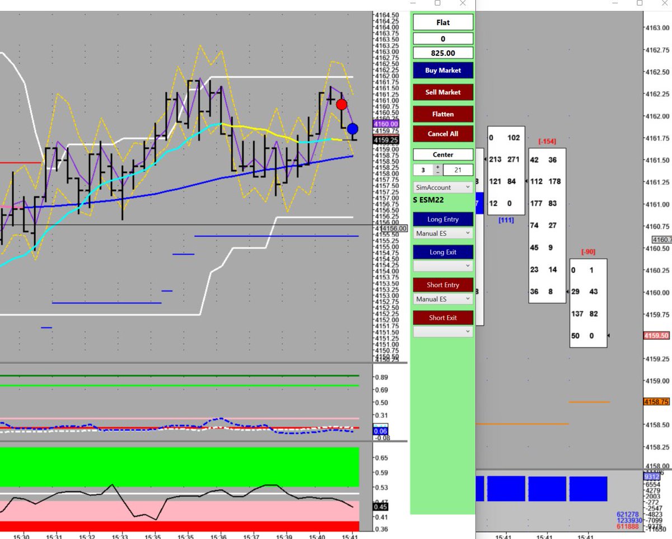Click the [111] delta label
The width and height of the screenshot is (672, 539).
[x=506, y=221]
